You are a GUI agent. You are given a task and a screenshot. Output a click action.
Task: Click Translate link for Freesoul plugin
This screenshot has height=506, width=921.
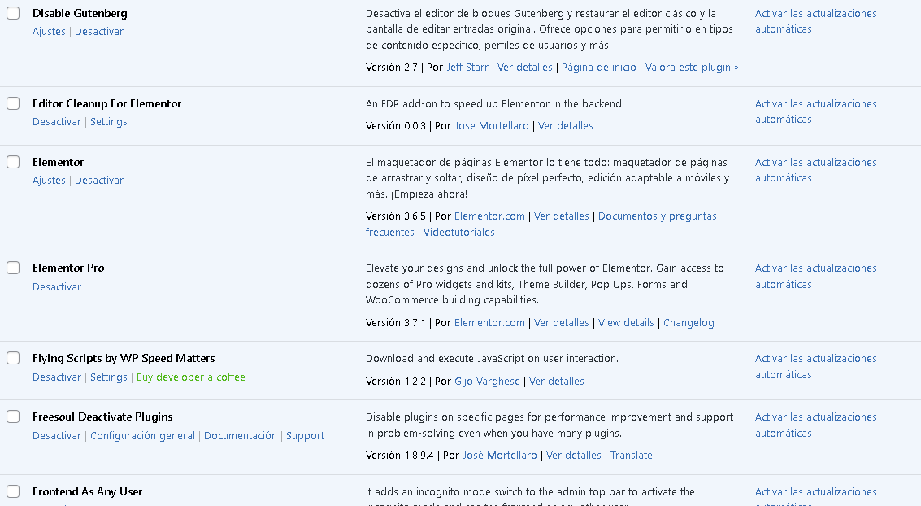pyautogui.click(x=632, y=456)
